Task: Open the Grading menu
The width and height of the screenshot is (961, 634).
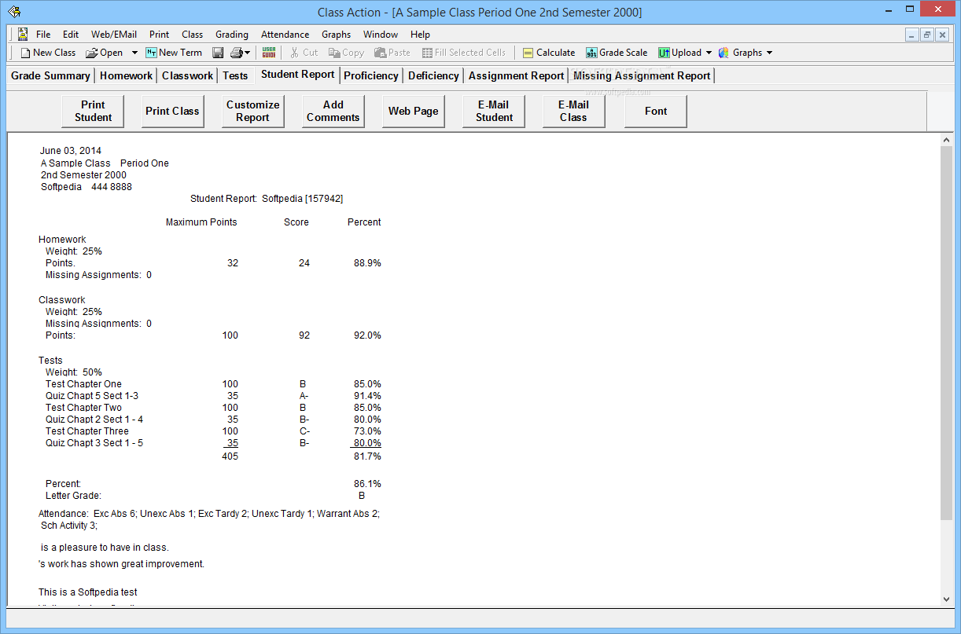Action: (232, 35)
